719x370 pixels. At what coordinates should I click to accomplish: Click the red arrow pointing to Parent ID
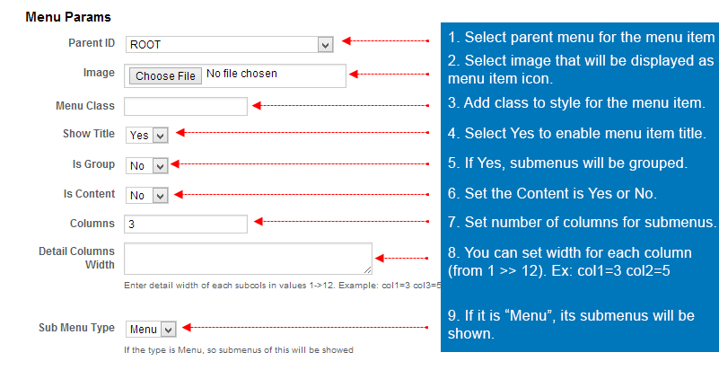pyautogui.click(x=386, y=40)
